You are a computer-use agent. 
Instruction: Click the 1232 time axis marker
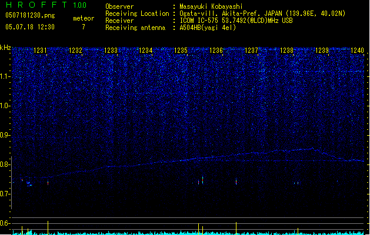click(75, 51)
